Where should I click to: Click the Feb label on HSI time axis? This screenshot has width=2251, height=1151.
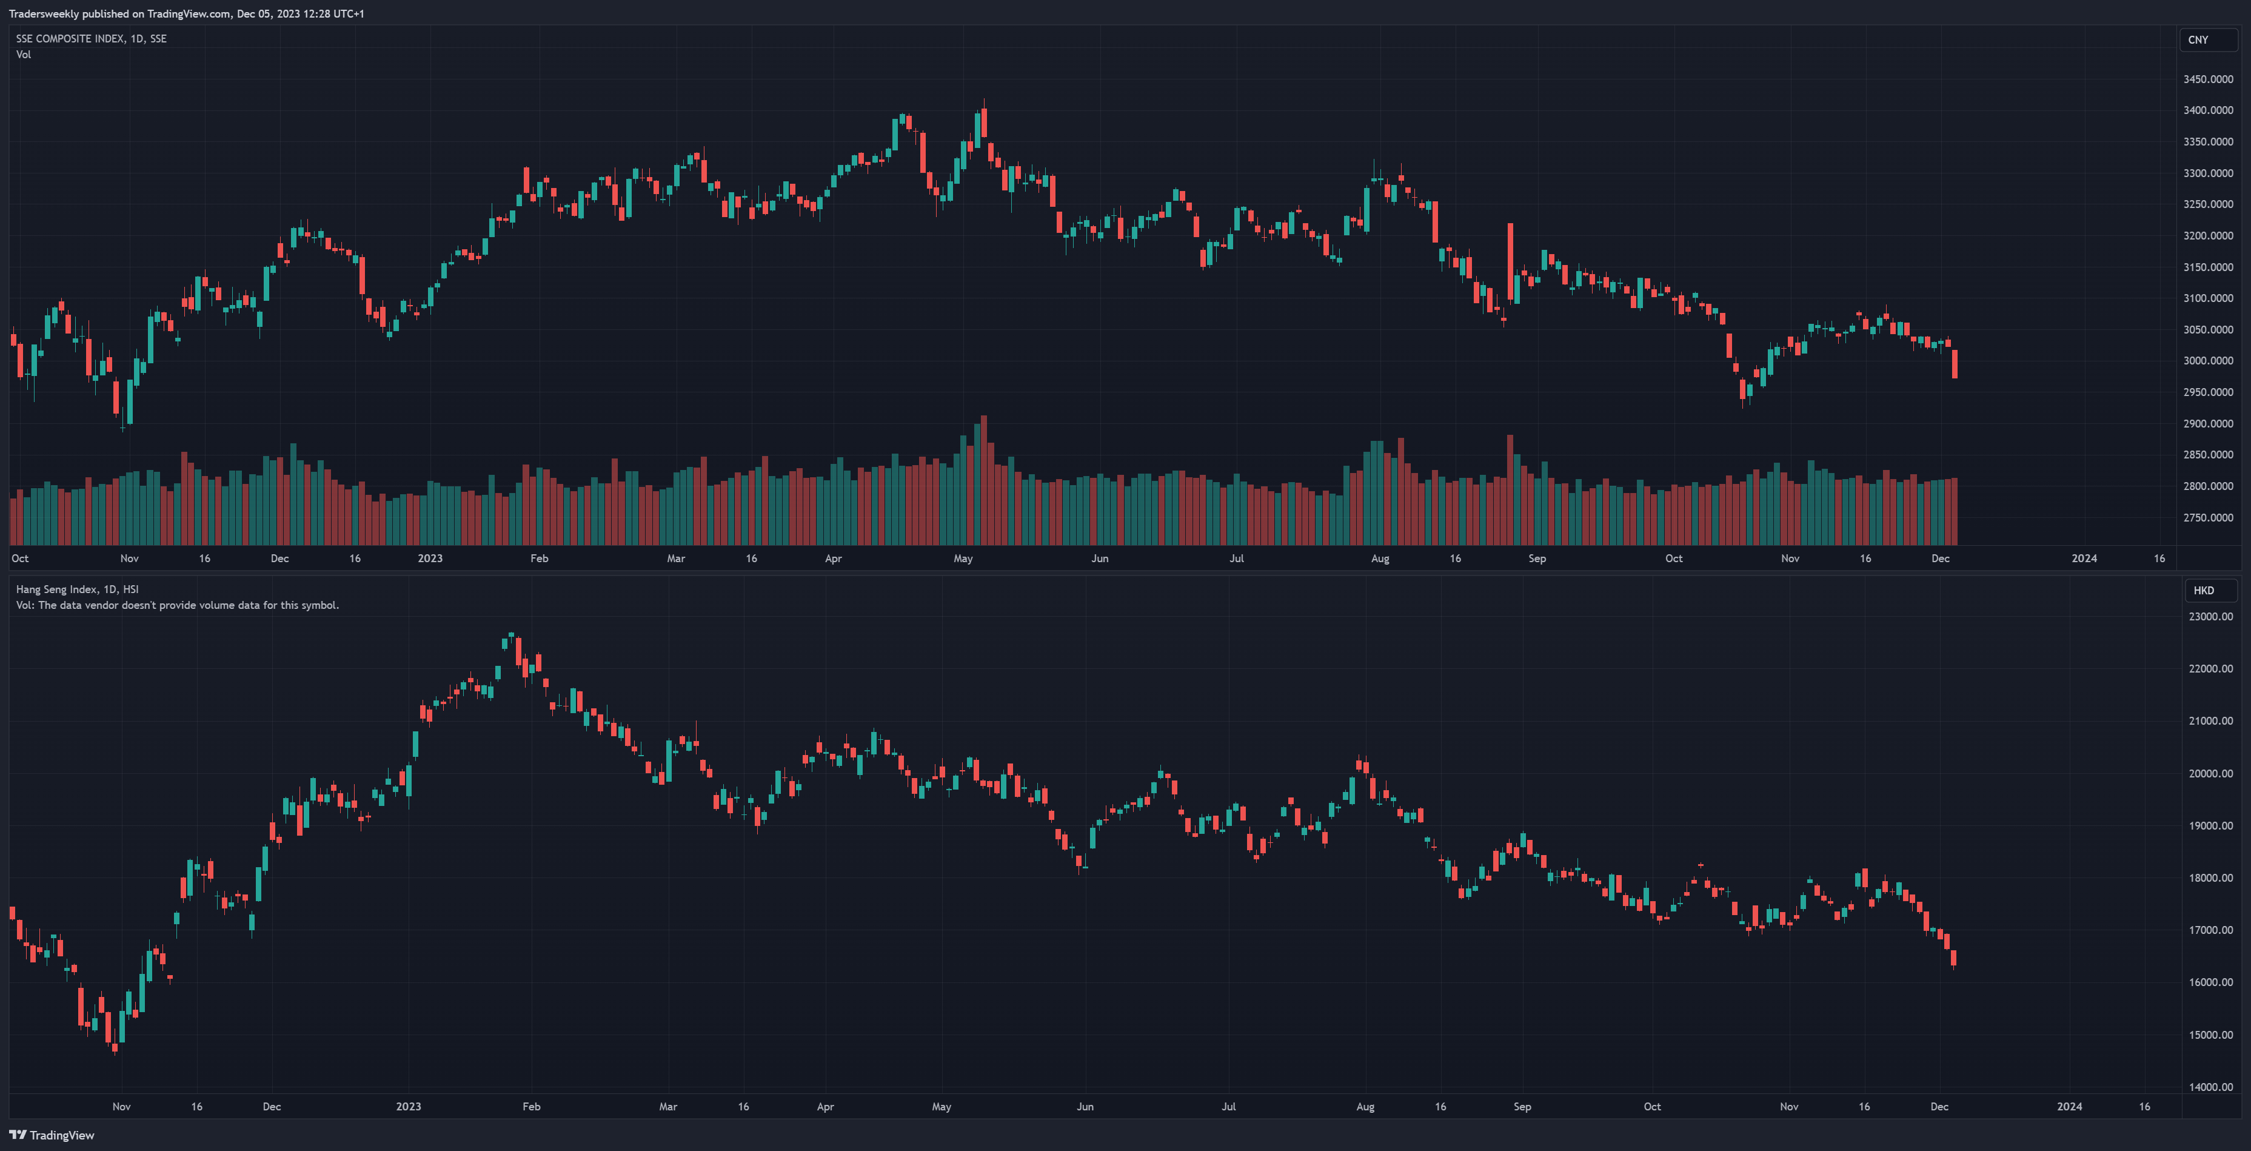point(531,1107)
